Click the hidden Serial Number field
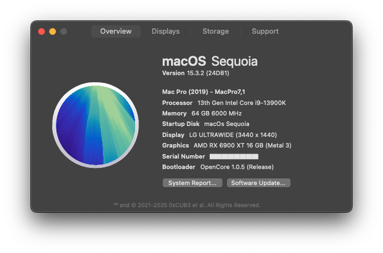Viewport: 383px width, 253px height. tap(234, 156)
